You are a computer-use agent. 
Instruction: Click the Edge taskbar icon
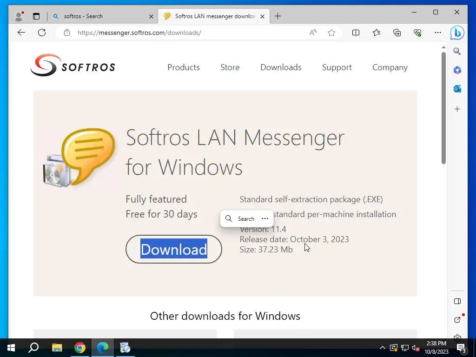pyautogui.click(x=103, y=348)
